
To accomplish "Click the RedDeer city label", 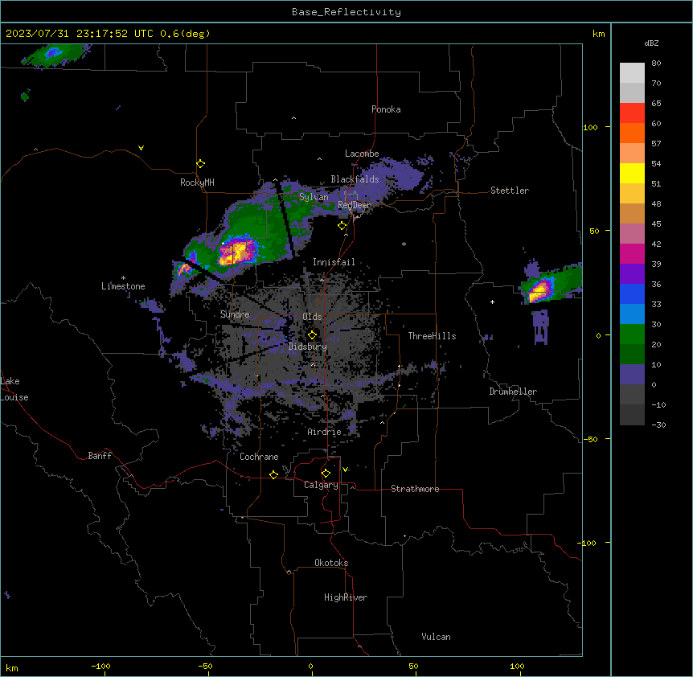I will click(x=354, y=205).
